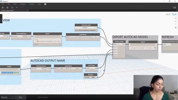The width and height of the screenshot is (178, 100).
Task: Export workspace as image using camera icon
Action: (175, 7)
